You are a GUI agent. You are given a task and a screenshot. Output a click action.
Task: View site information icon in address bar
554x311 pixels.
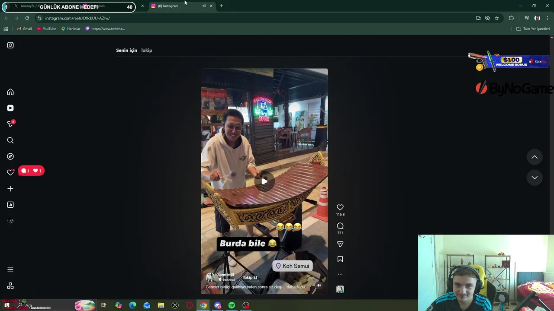(x=39, y=18)
